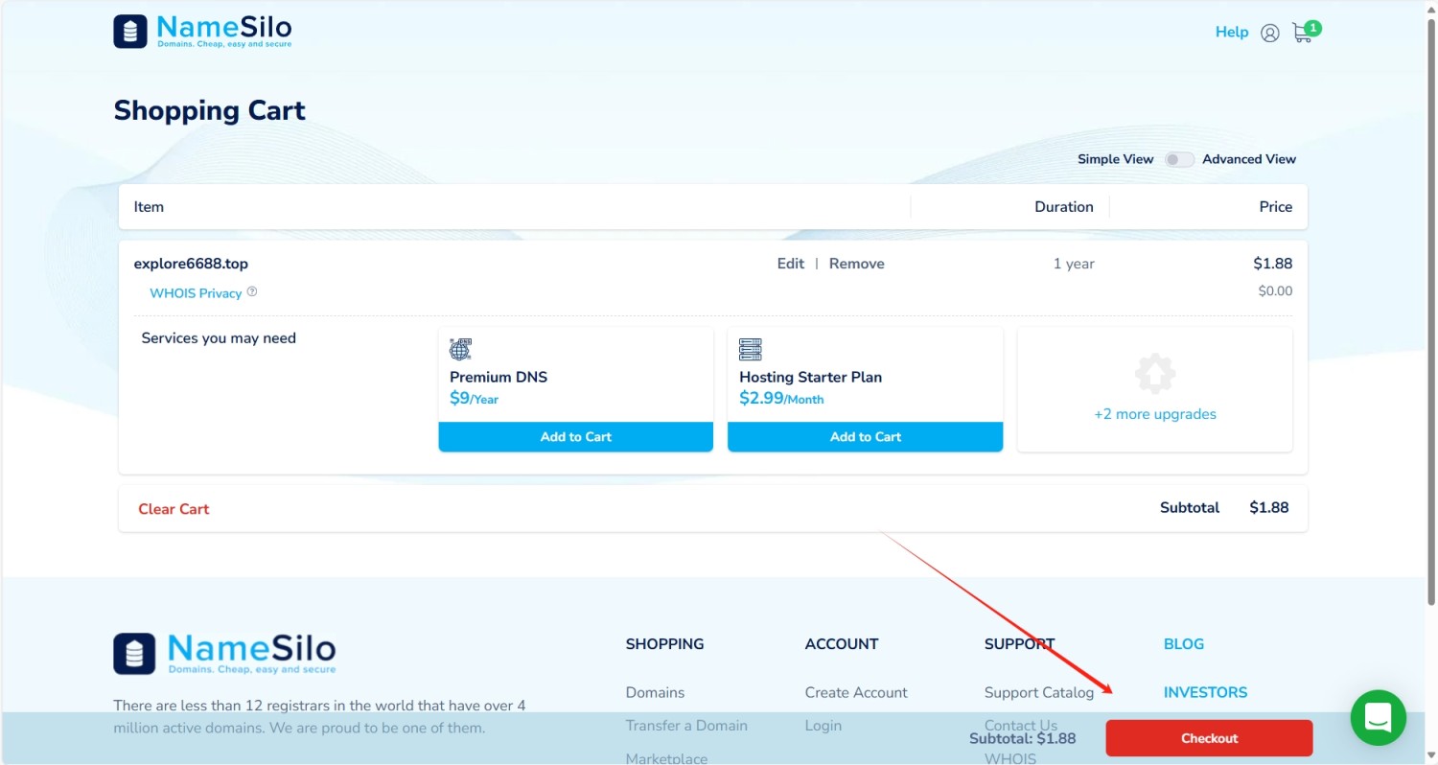Open the footer Domains link

point(655,692)
